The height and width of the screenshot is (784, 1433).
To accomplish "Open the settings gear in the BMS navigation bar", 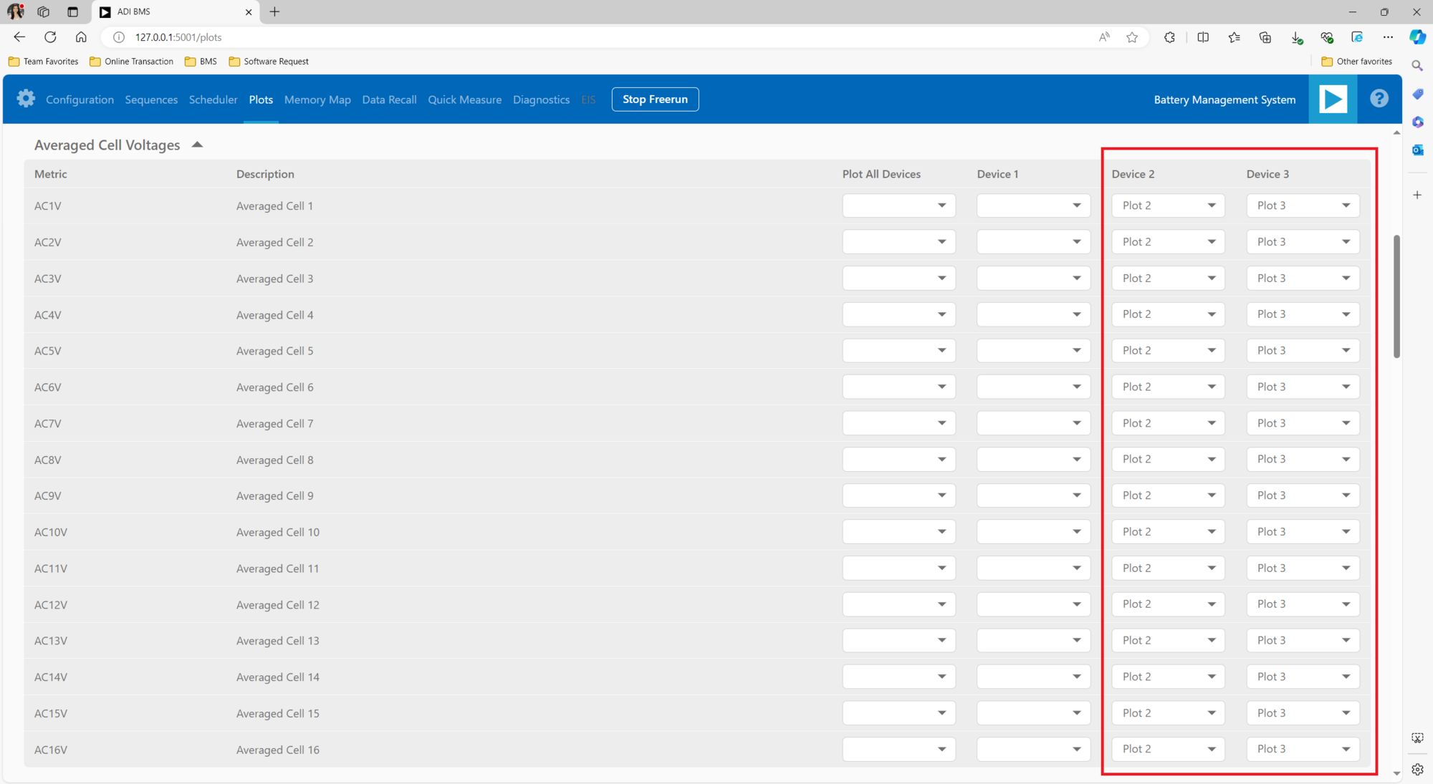I will pyautogui.click(x=25, y=99).
